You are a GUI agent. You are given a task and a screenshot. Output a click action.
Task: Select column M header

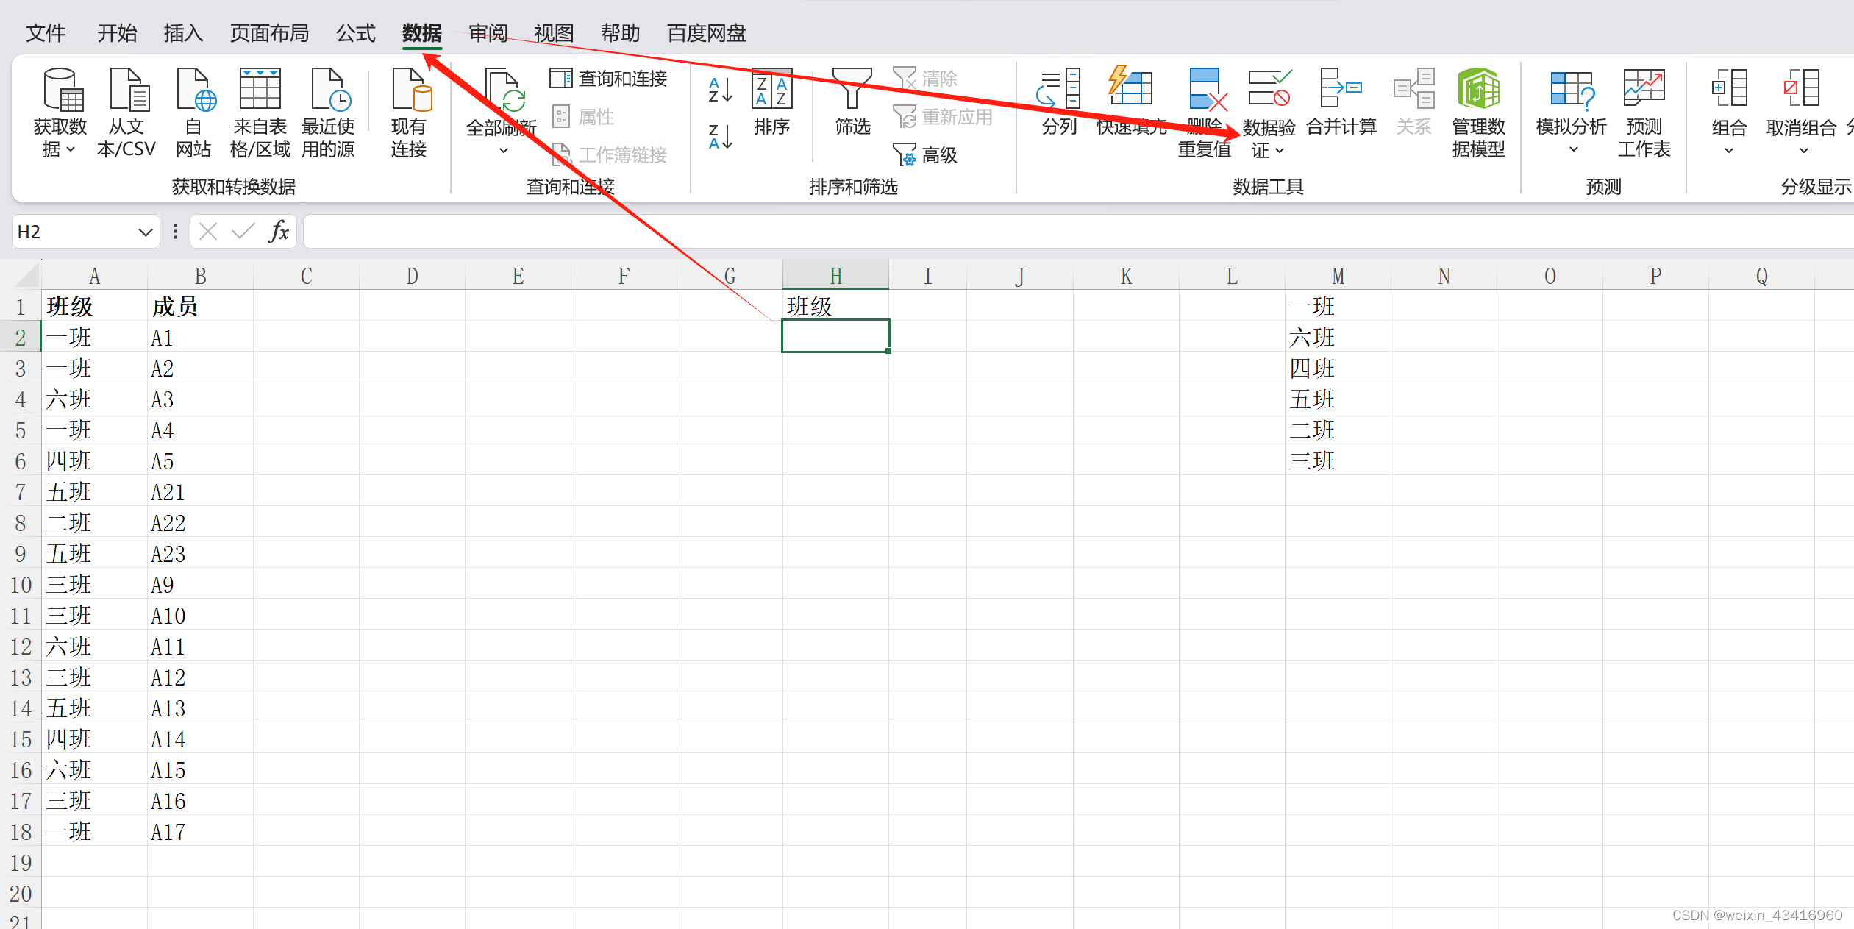click(1338, 277)
